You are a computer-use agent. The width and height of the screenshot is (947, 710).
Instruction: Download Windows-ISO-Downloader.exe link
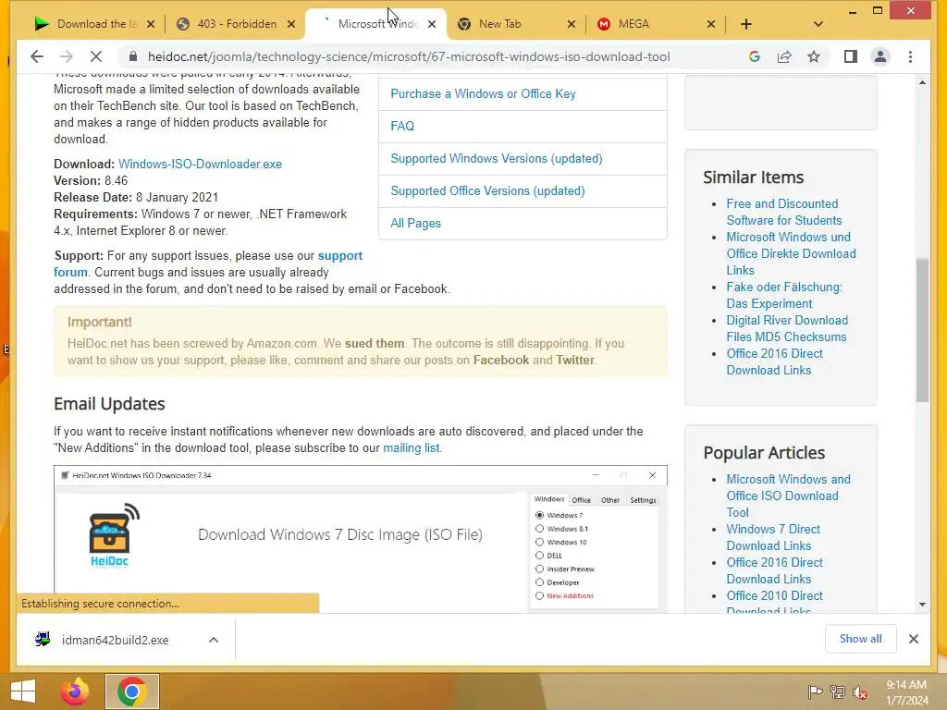coord(200,165)
